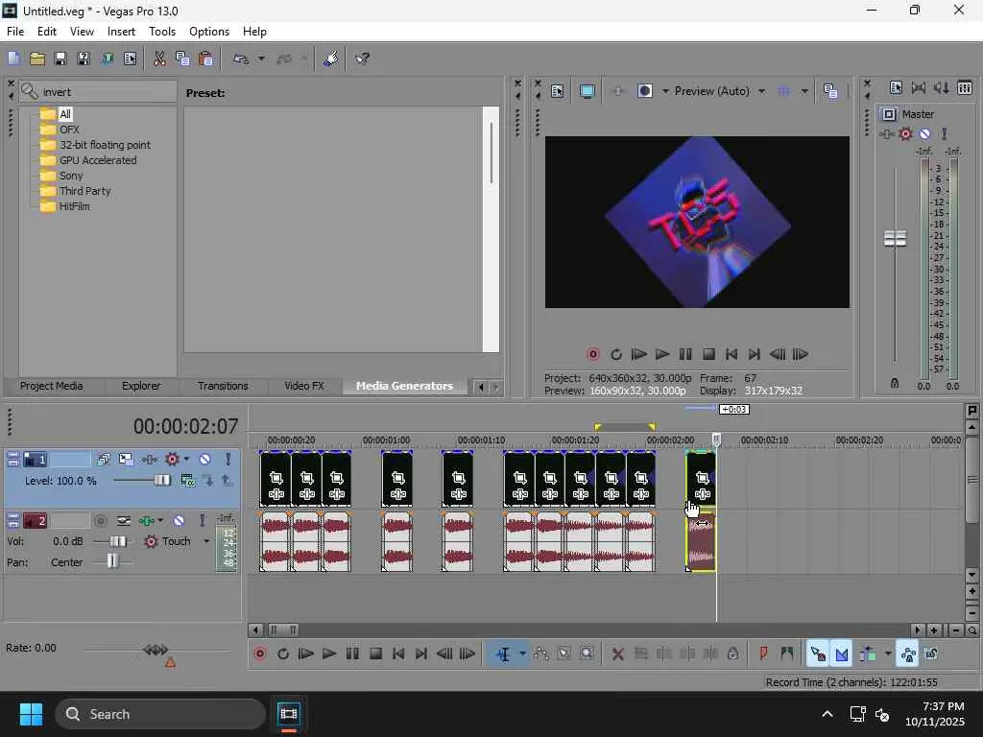Viewport: 983px width, 737px height.
Task: Click the split screen view icon
Action: coord(644,91)
